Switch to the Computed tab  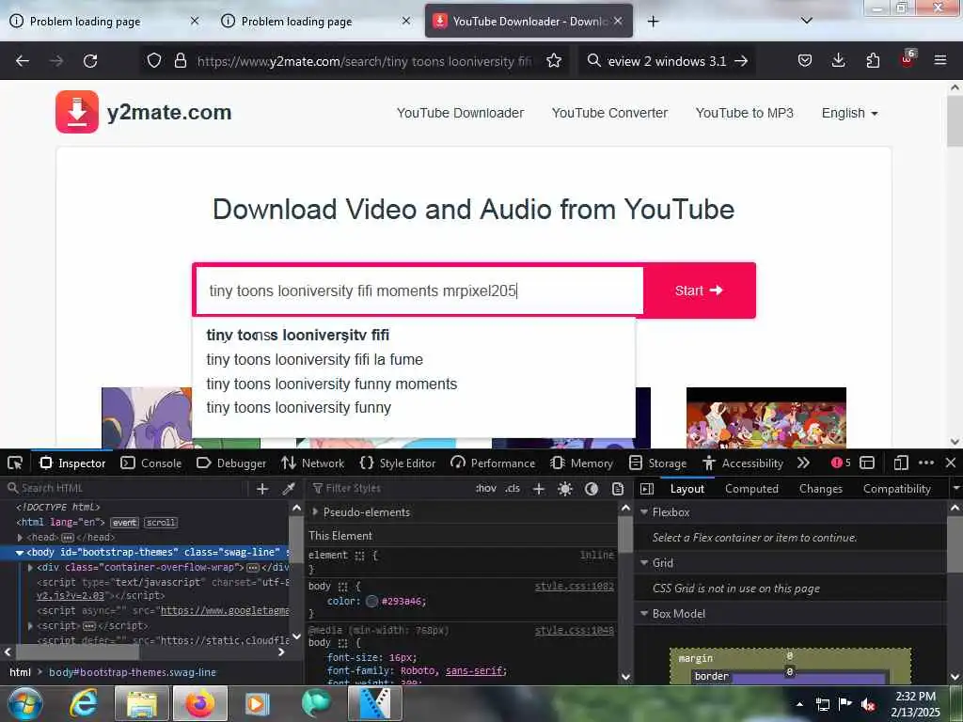(x=751, y=489)
